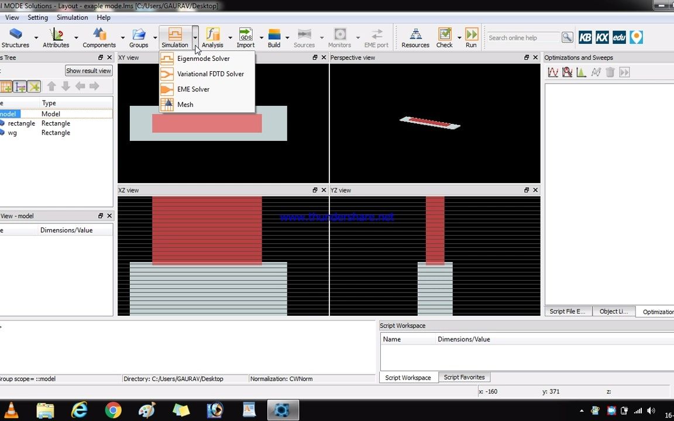The height and width of the screenshot is (421, 674).
Task: Open the Knowledge Base (KB) resource icon
Action: pyautogui.click(x=584, y=37)
